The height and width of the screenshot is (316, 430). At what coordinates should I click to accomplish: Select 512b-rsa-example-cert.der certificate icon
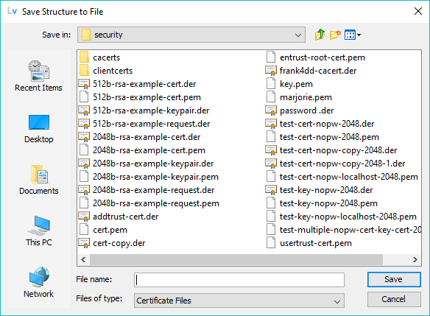point(84,84)
